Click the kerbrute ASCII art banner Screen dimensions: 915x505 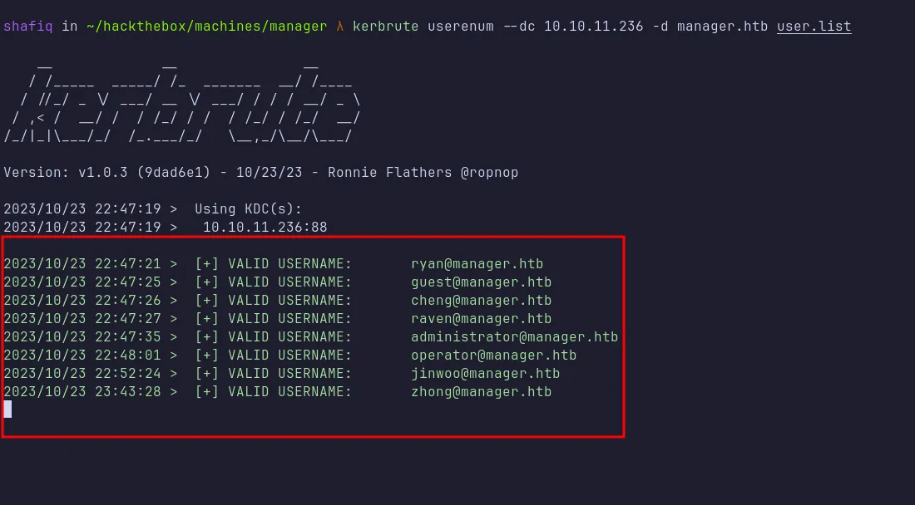[x=181, y=100]
